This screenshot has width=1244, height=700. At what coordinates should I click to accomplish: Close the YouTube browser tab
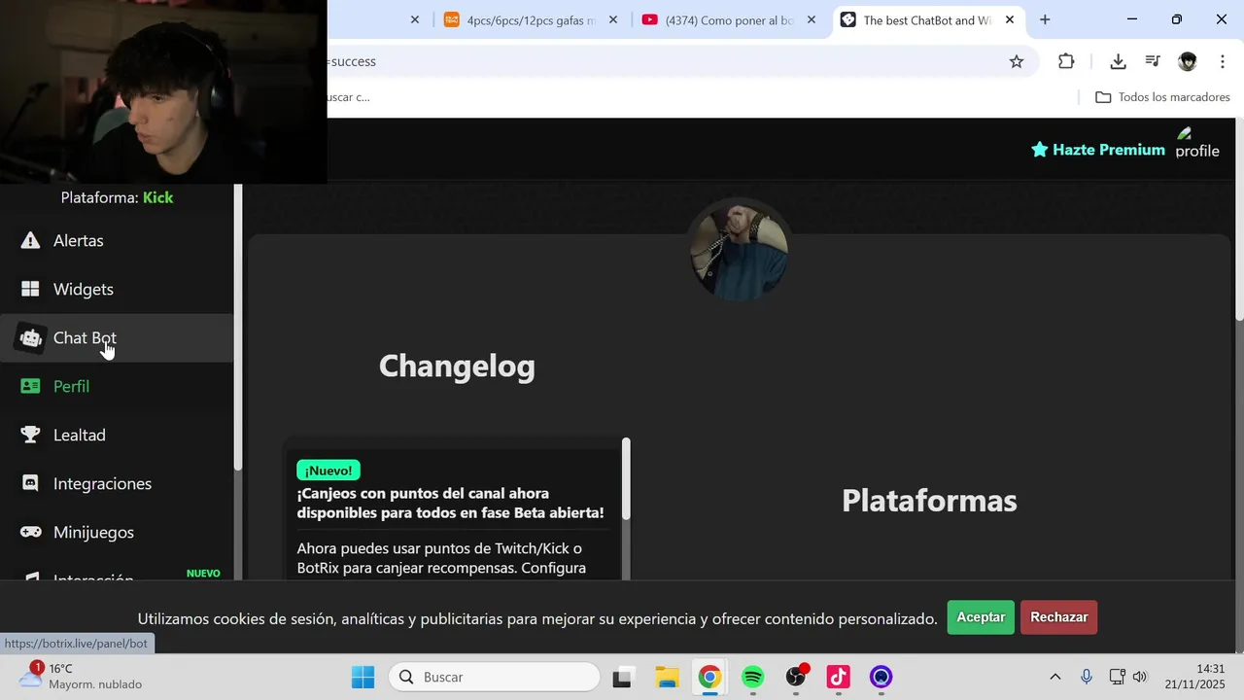[812, 20]
